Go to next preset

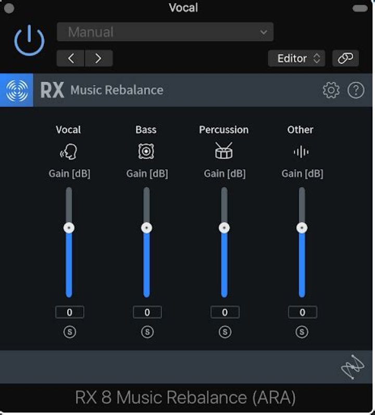98,58
